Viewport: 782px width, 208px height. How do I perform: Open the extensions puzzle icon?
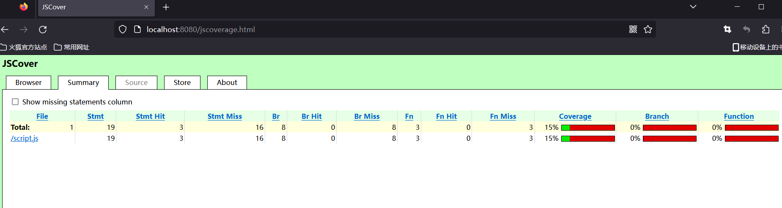click(x=766, y=29)
